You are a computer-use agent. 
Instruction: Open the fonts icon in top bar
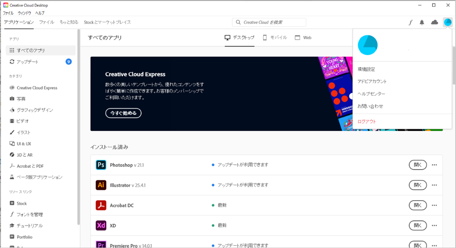410,22
